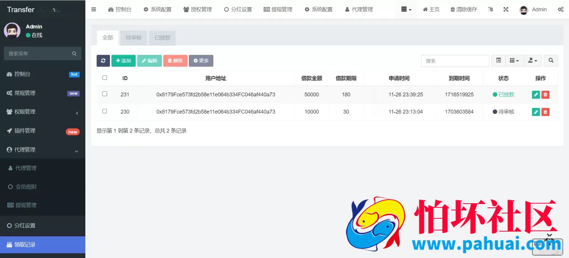Open 领取记录 in the sidebar
The width and height of the screenshot is (569, 258).
[x=43, y=245]
